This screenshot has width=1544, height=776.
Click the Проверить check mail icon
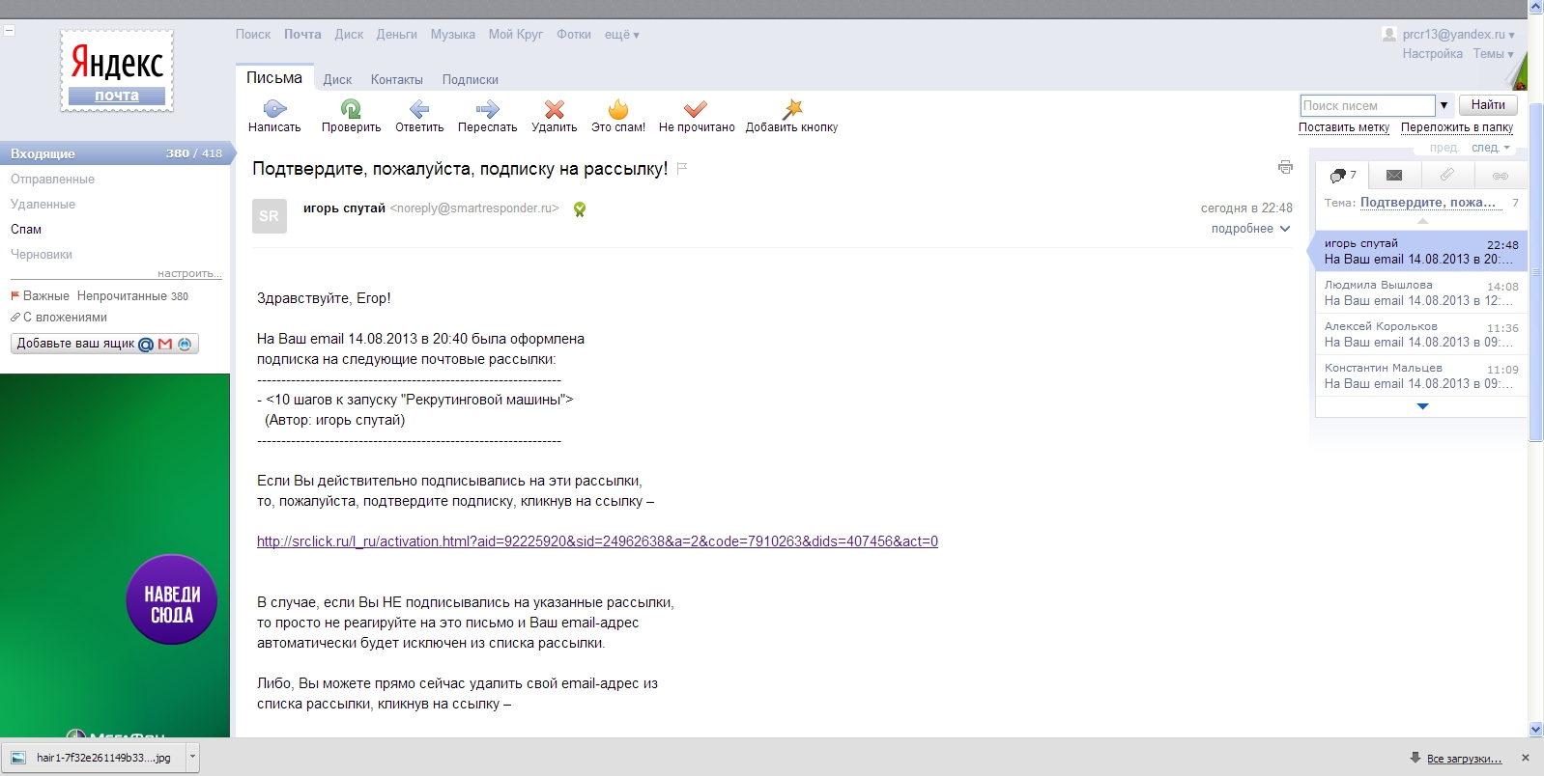[x=351, y=109]
